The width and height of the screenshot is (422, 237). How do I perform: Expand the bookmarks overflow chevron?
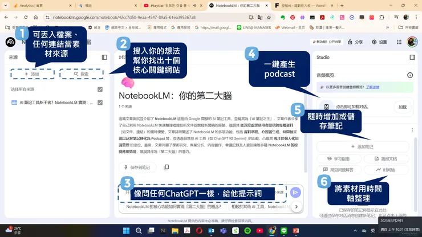[388, 27]
